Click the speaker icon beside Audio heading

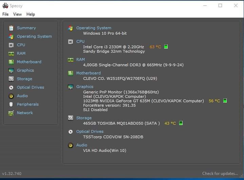71,145
